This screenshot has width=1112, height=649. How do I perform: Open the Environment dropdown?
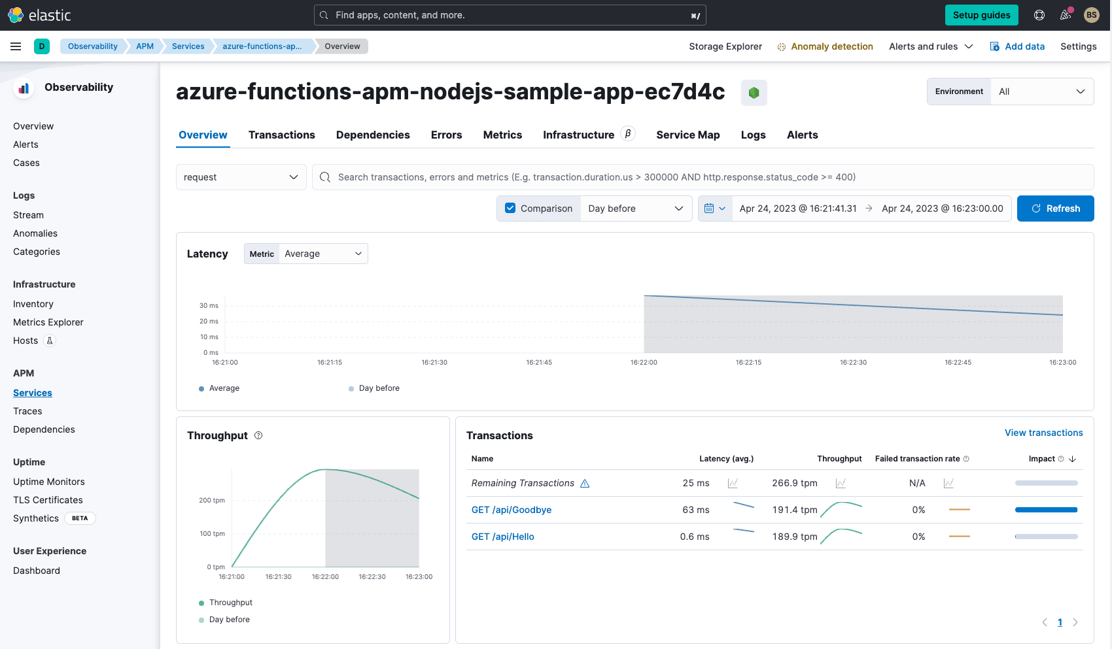1041,92
